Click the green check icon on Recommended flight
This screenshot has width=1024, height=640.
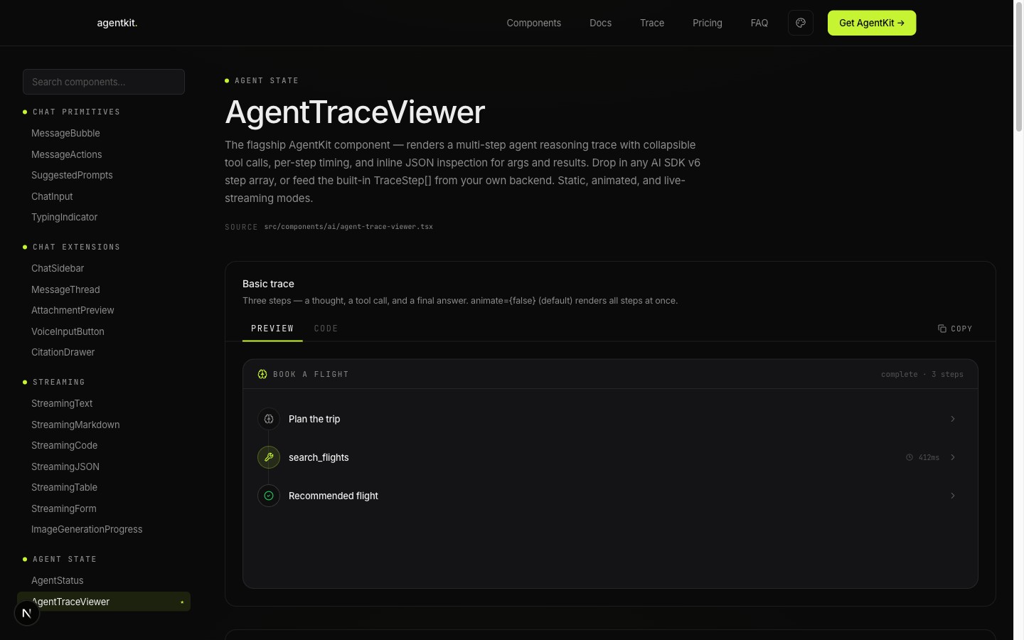click(269, 496)
